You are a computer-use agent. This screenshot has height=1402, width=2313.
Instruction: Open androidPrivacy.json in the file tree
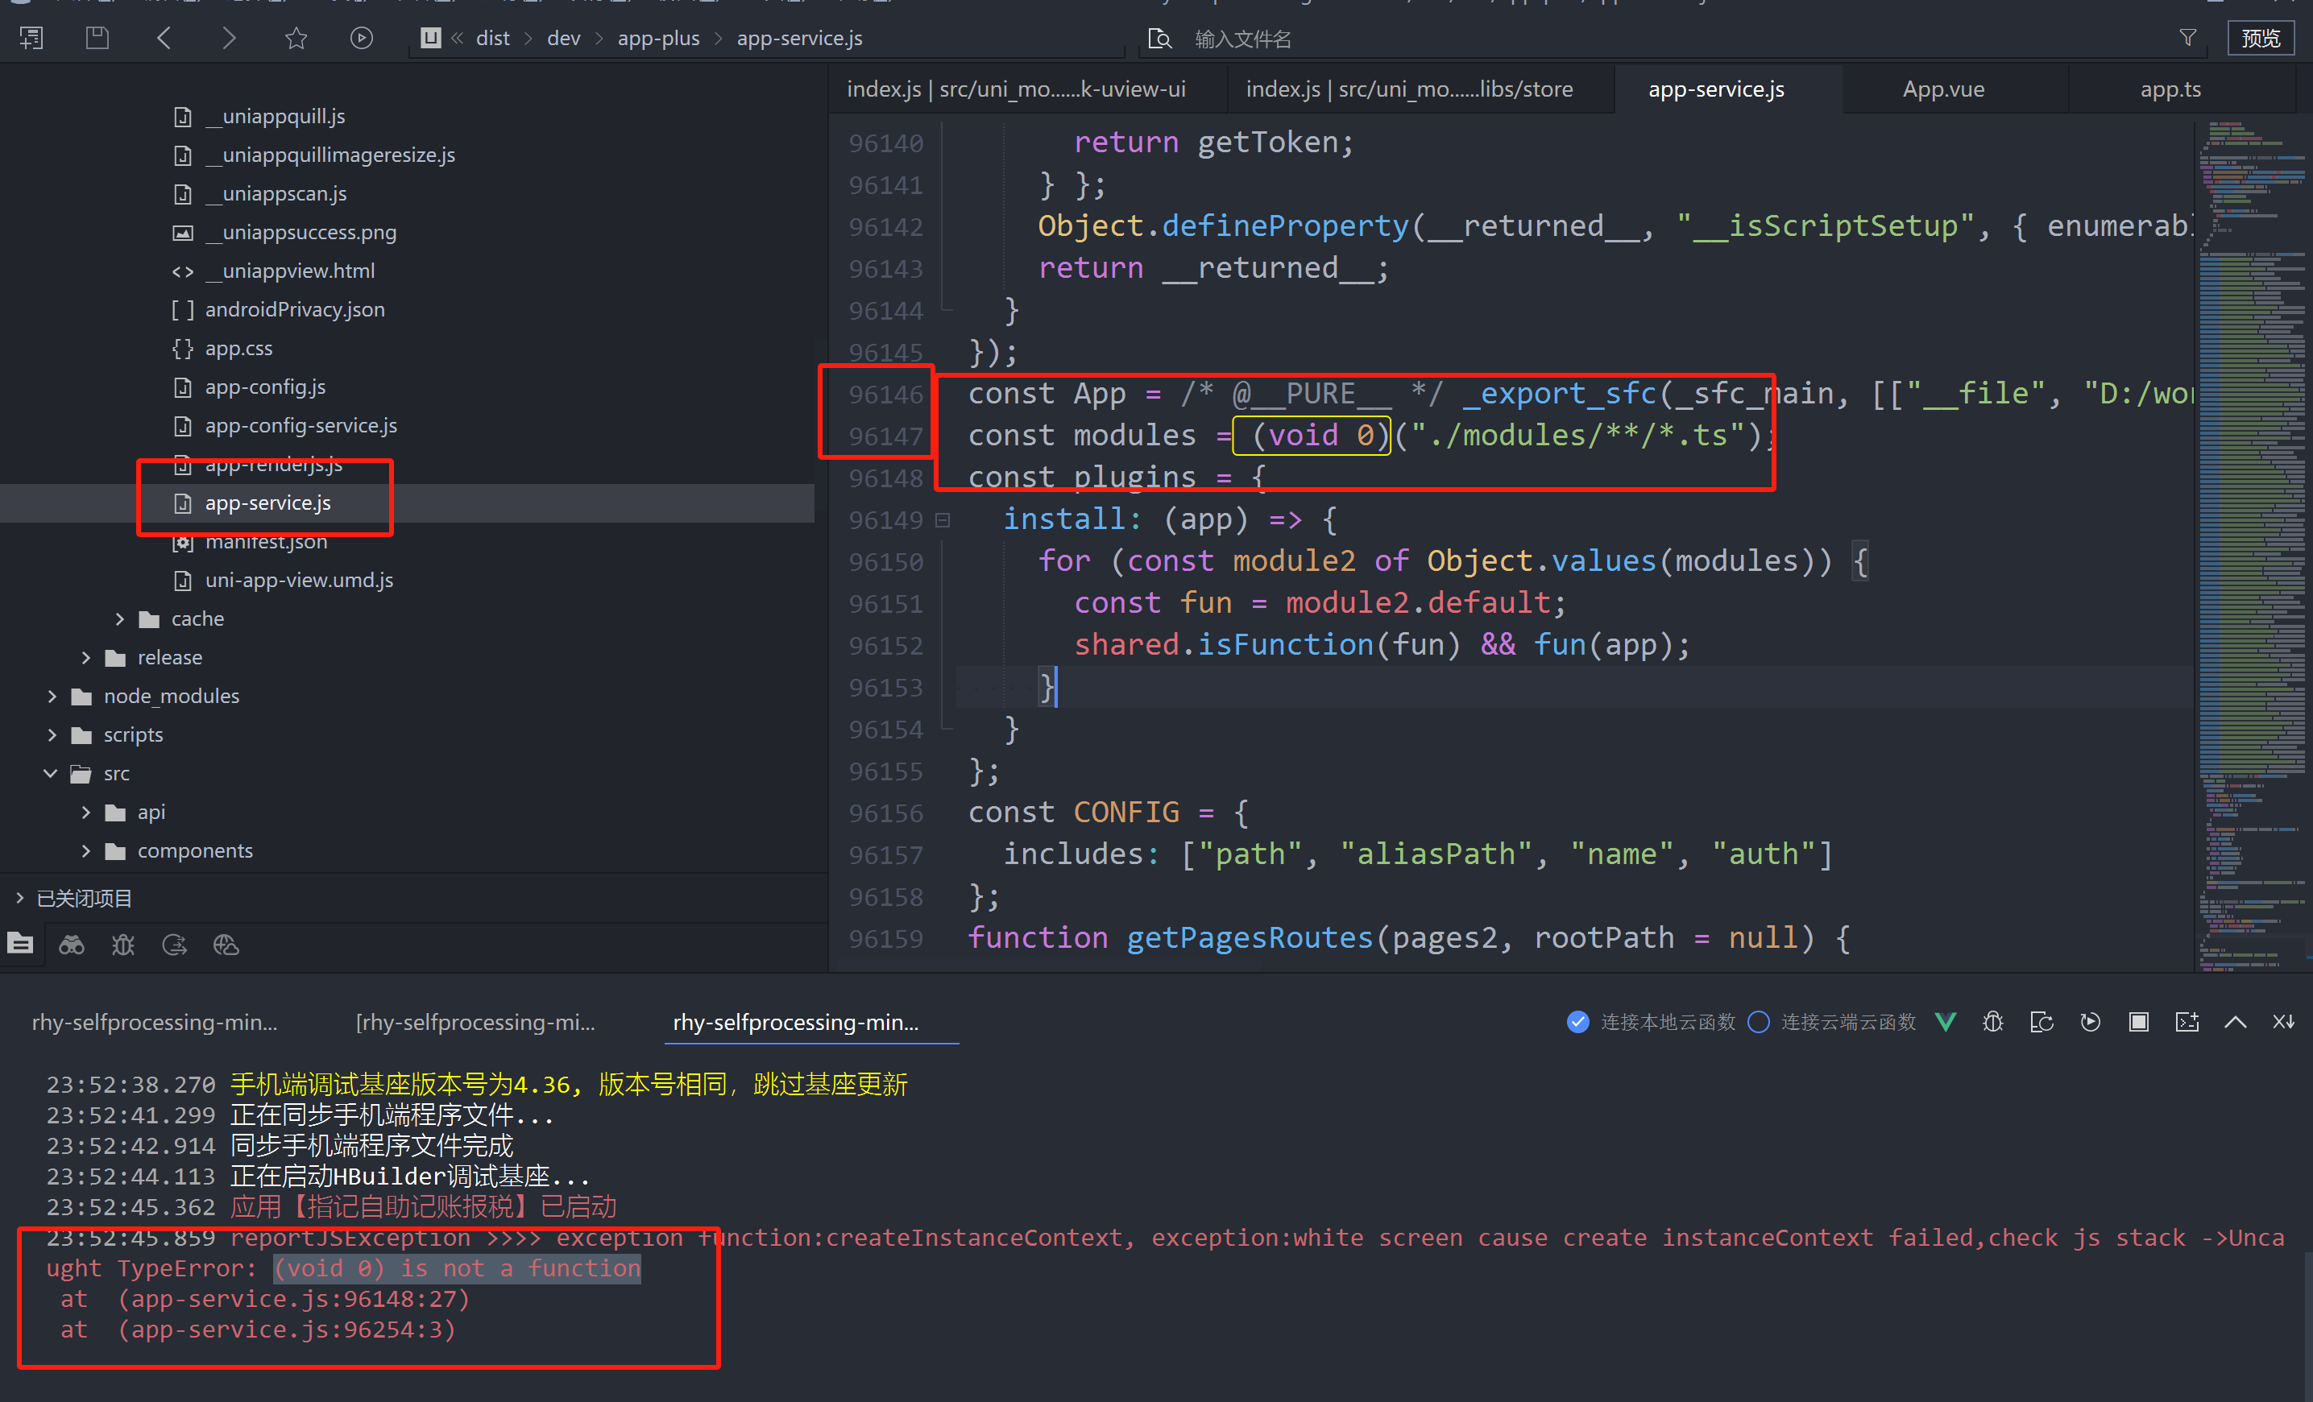[x=294, y=310]
